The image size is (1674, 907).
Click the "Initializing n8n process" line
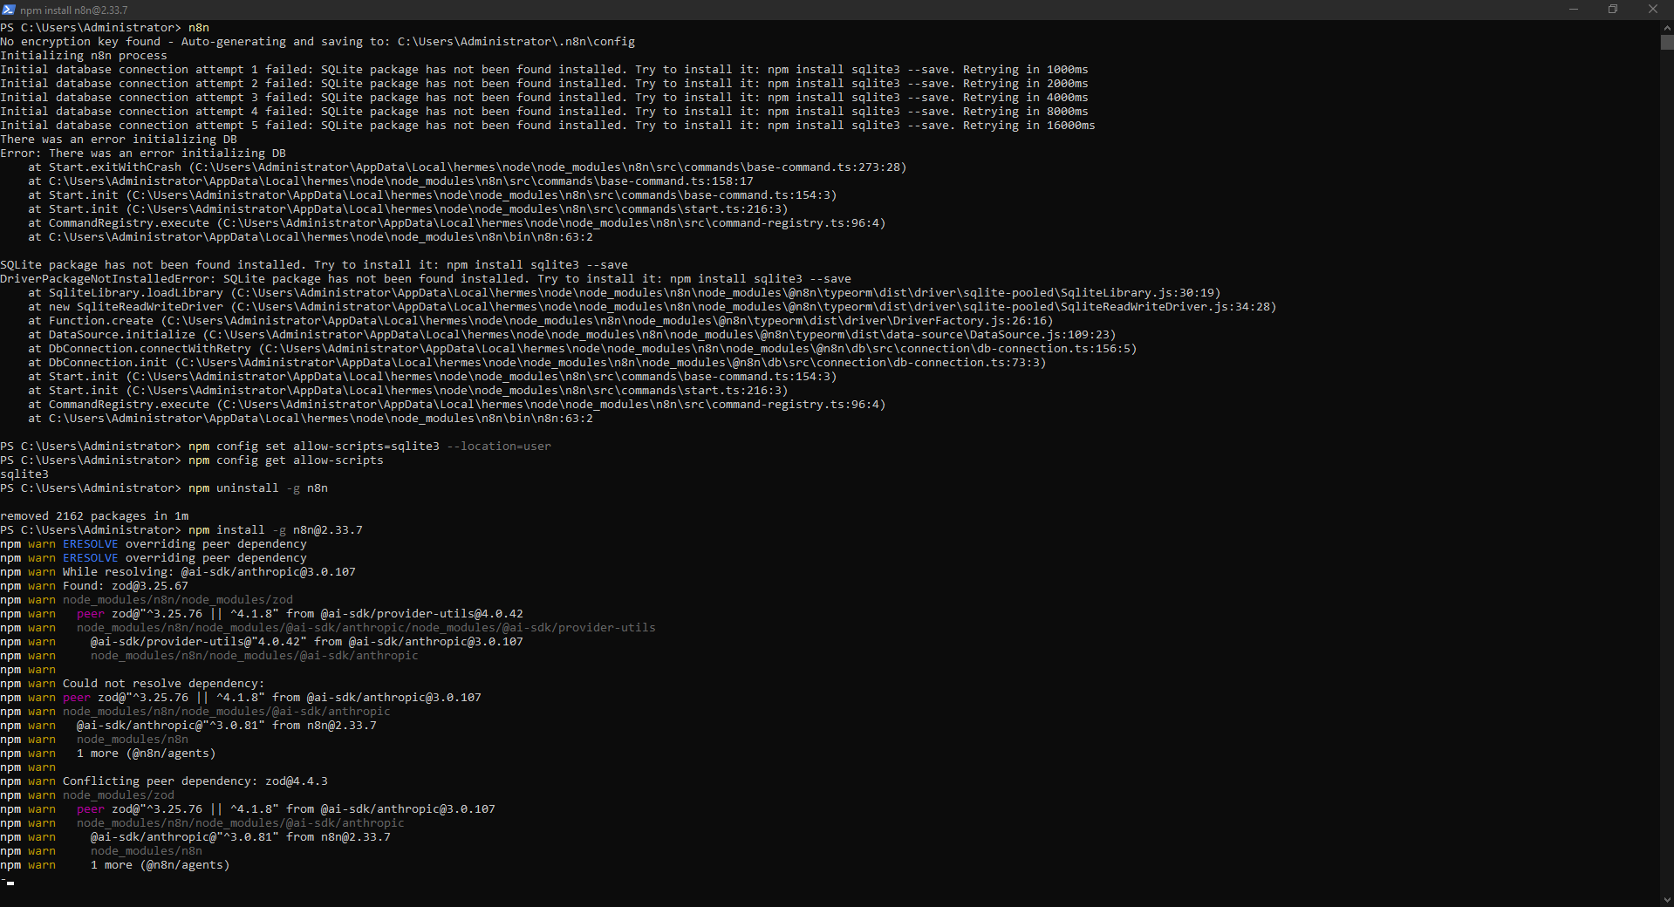[x=84, y=56]
